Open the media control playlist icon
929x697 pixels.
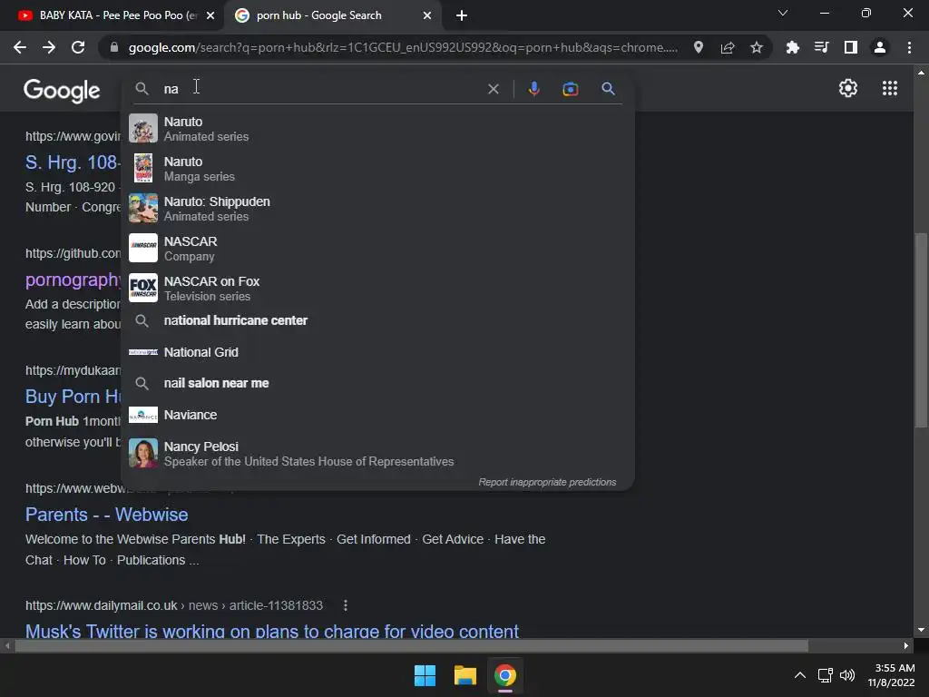[821, 47]
